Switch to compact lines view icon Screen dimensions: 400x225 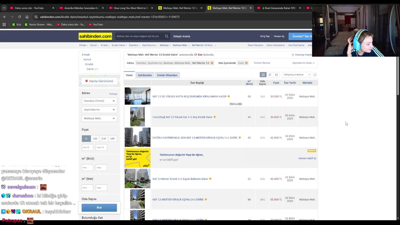[270, 75]
